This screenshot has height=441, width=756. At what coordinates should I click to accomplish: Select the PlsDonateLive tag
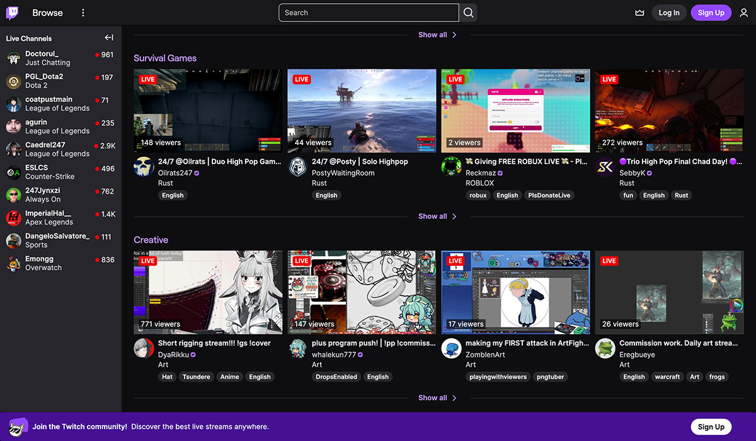pyautogui.click(x=549, y=195)
